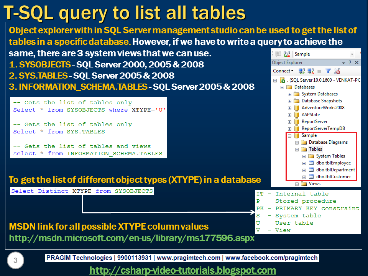Expand the ReportServerTempDB database
368x276 pixels.
[x=290, y=129]
